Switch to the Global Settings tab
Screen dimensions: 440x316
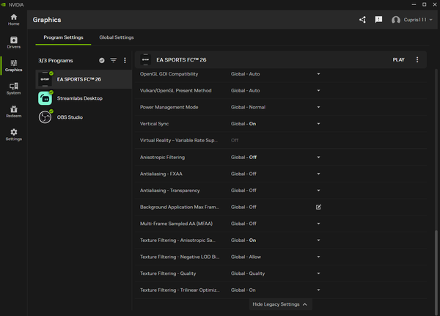(x=117, y=37)
